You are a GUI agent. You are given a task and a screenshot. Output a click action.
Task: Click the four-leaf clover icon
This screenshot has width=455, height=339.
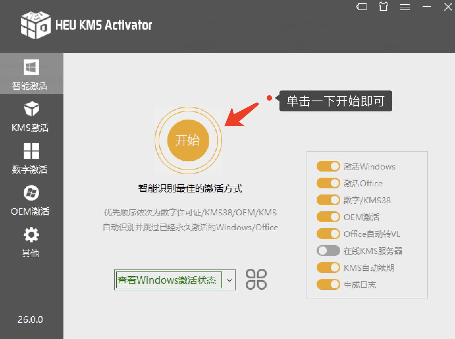tap(256, 279)
